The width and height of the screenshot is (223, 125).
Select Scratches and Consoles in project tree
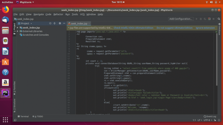pyautogui.click(x=35, y=35)
